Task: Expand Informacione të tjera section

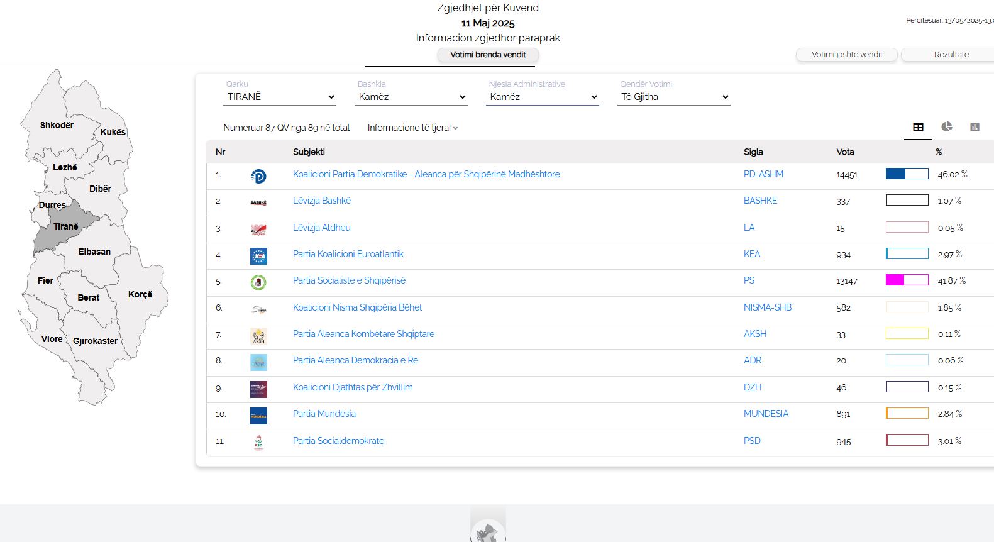Action: (x=412, y=128)
